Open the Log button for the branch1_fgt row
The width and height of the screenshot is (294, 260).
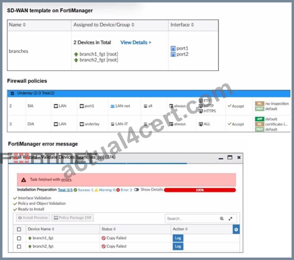(178, 238)
